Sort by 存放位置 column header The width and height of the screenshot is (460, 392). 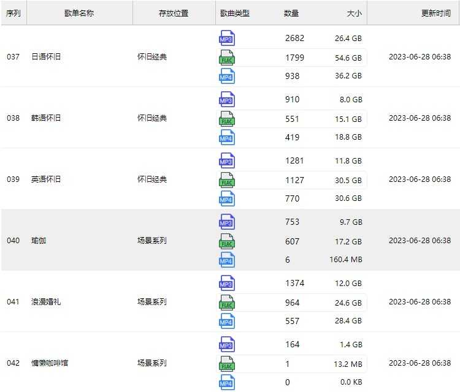coord(174,13)
